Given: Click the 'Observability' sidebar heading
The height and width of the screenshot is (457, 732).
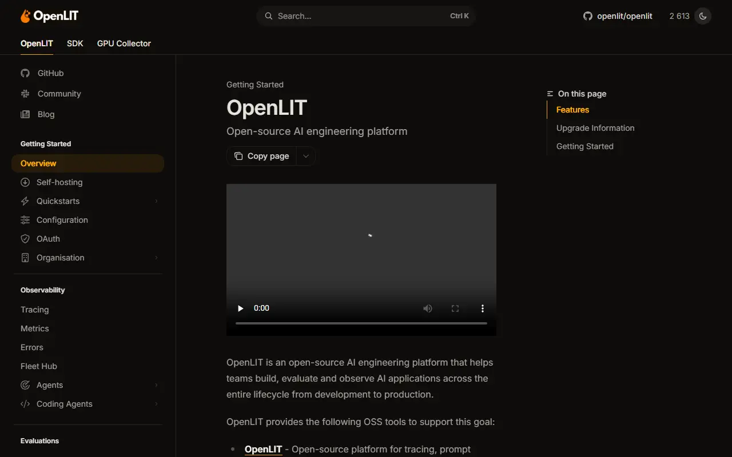Looking at the screenshot, I should (x=43, y=290).
